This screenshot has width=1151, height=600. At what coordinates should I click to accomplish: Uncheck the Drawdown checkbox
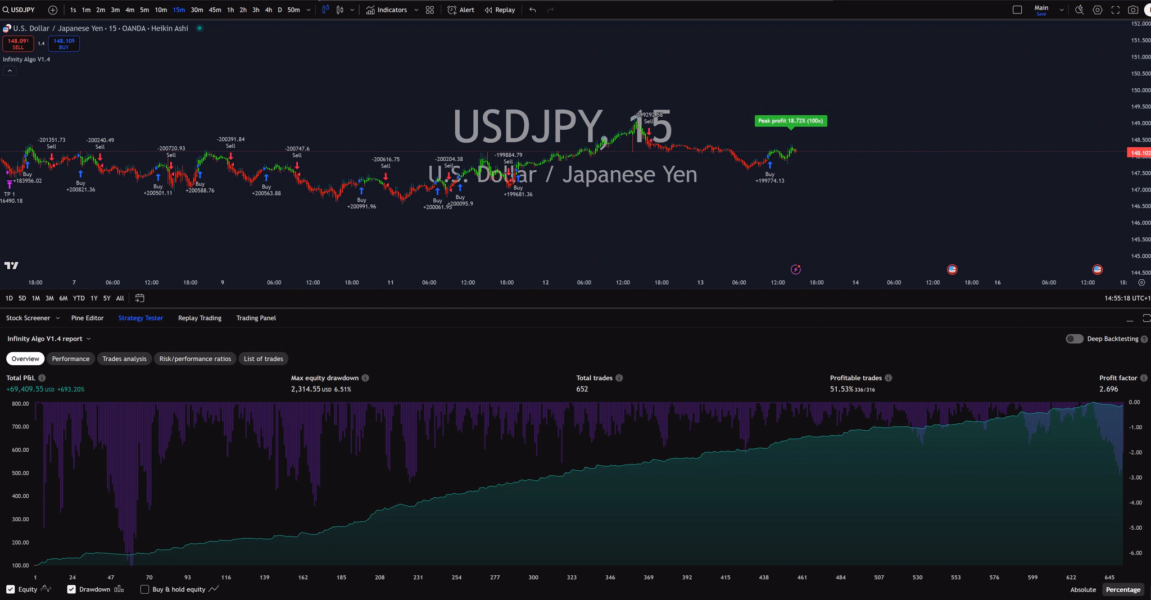(71, 589)
